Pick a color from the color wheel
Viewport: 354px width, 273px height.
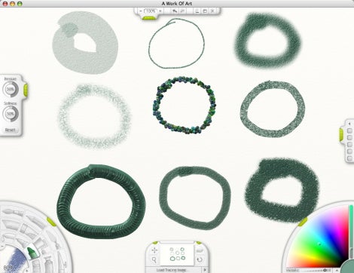click(319, 243)
